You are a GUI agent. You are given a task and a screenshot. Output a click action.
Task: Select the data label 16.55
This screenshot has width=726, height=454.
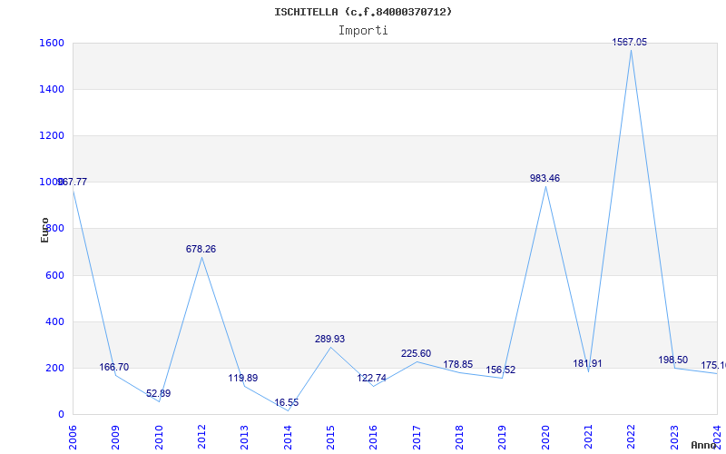(x=286, y=403)
